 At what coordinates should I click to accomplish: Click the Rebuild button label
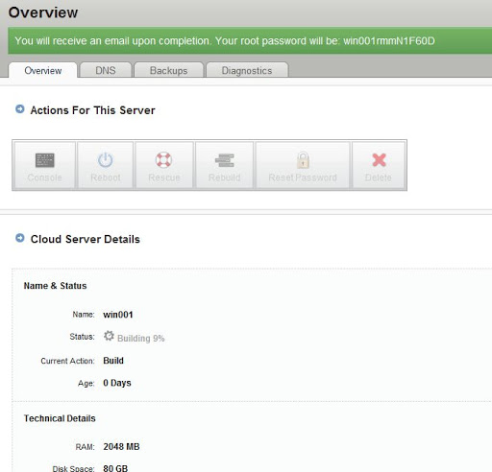click(225, 177)
